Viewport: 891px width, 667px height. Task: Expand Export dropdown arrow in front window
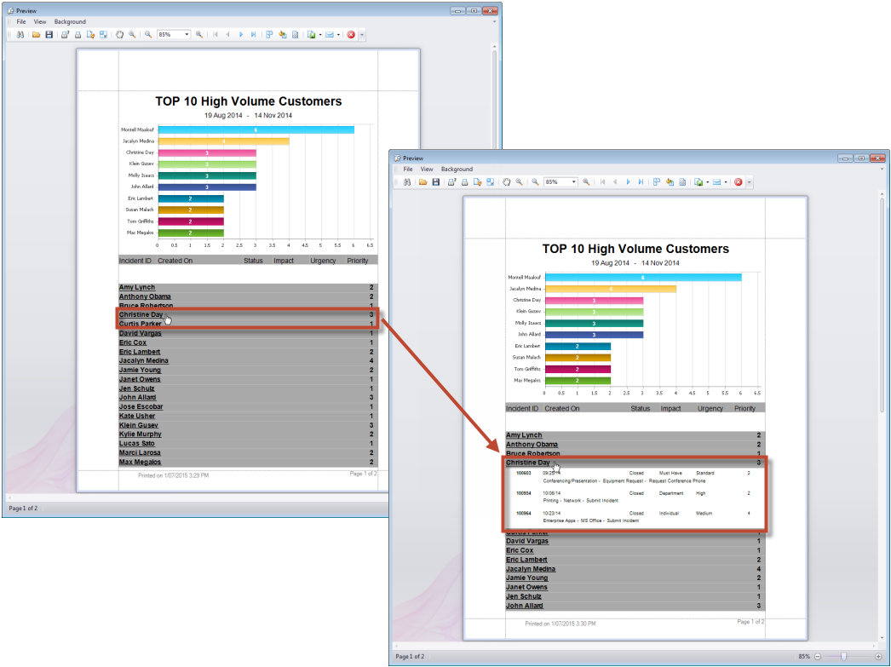[x=708, y=182]
